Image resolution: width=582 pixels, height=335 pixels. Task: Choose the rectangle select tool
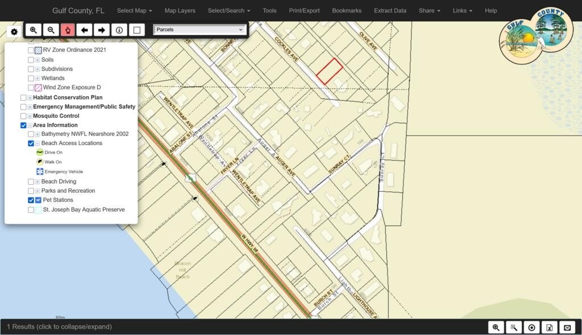(136, 30)
